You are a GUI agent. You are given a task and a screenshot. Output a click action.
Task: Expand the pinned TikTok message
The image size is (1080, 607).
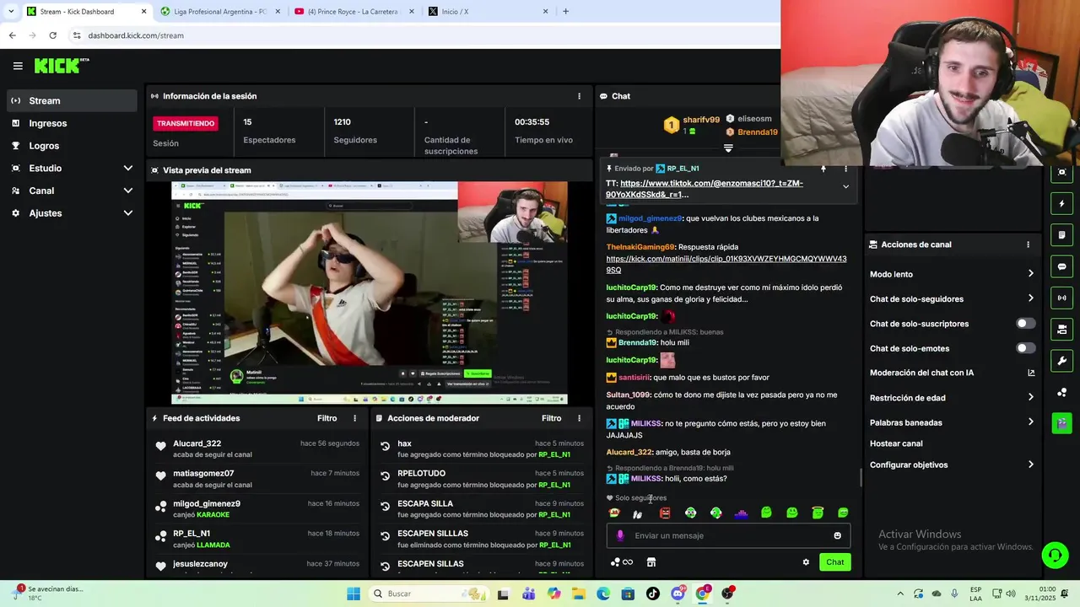click(x=845, y=187)
